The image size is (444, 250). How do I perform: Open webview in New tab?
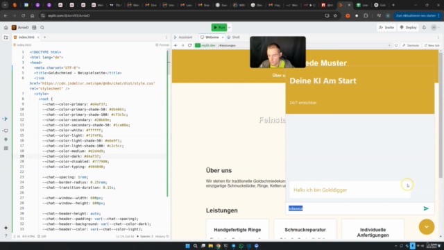[x=432, y=45]
